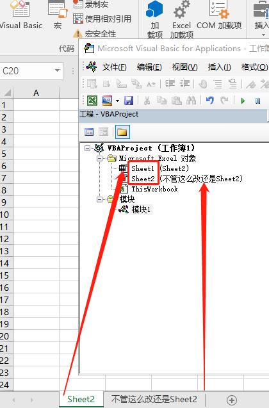Image resolution: width=269 pixels, height=408 pixels.
Task: Click the Paste icon in VBA toolbar
Action: pos(177,101)
